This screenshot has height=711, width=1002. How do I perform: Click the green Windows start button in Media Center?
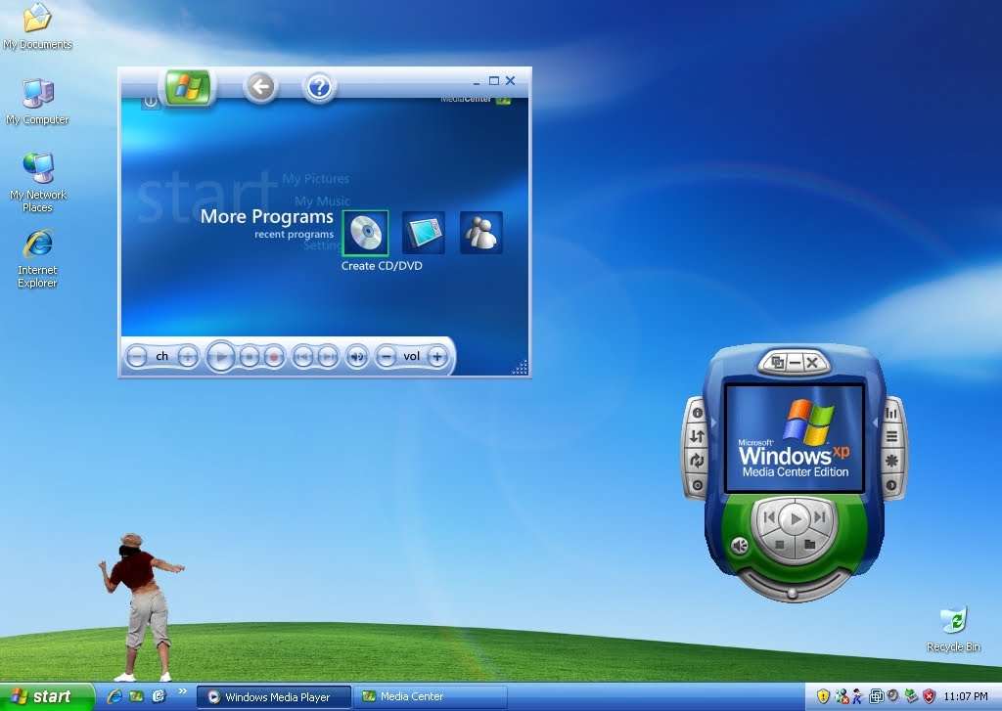tap(187, 87)
